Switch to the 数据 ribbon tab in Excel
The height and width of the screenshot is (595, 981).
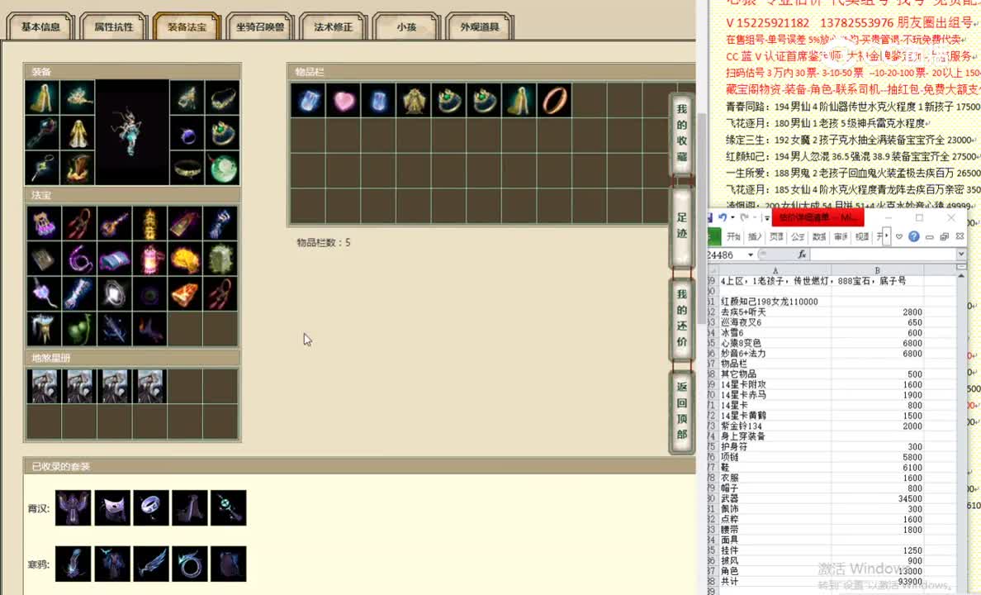(818, 237)
